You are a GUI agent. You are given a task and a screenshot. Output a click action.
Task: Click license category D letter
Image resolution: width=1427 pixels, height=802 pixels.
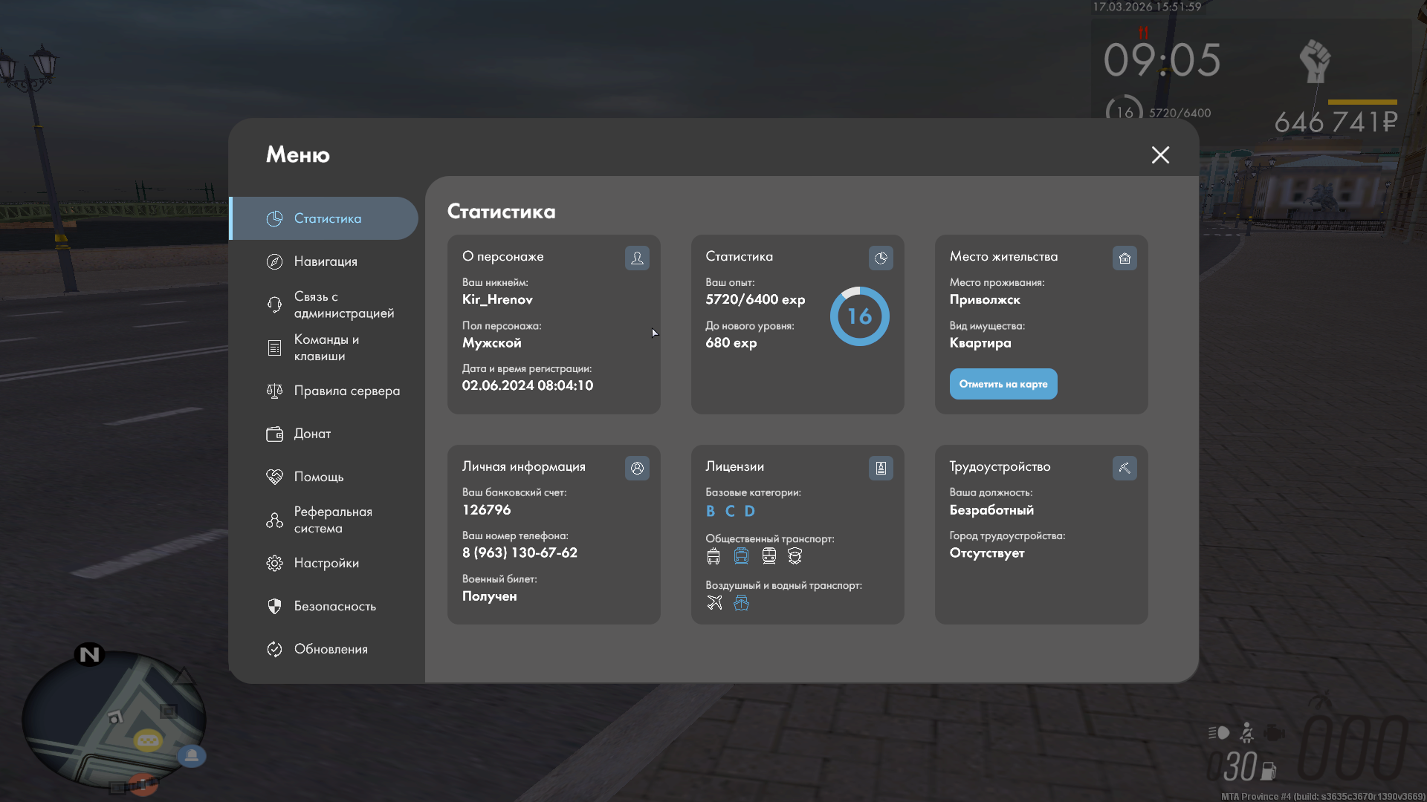click(749, 511)
